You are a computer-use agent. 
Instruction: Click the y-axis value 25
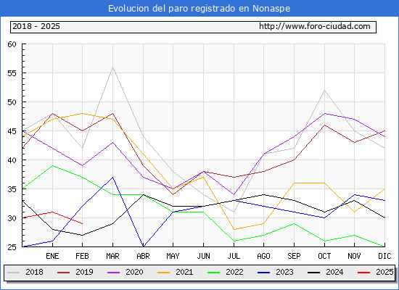[12, 247]
